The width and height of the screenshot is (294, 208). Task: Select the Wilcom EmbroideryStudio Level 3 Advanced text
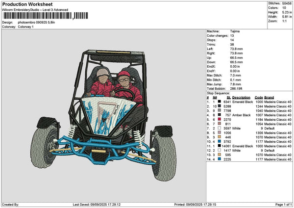point(35,10)
